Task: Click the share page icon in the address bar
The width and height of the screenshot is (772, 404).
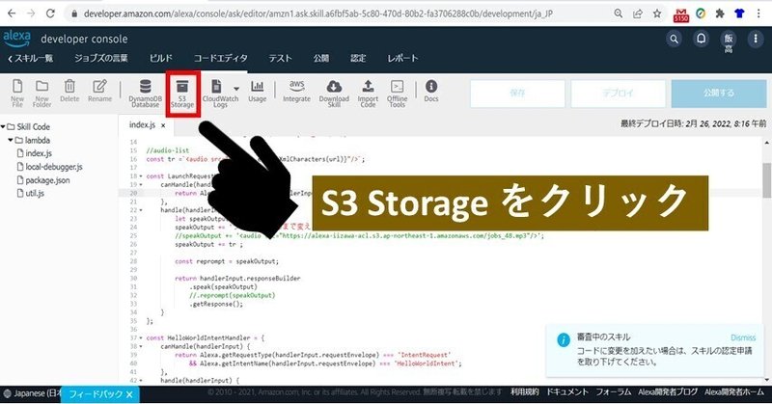Action: click(x=638, y=13)
